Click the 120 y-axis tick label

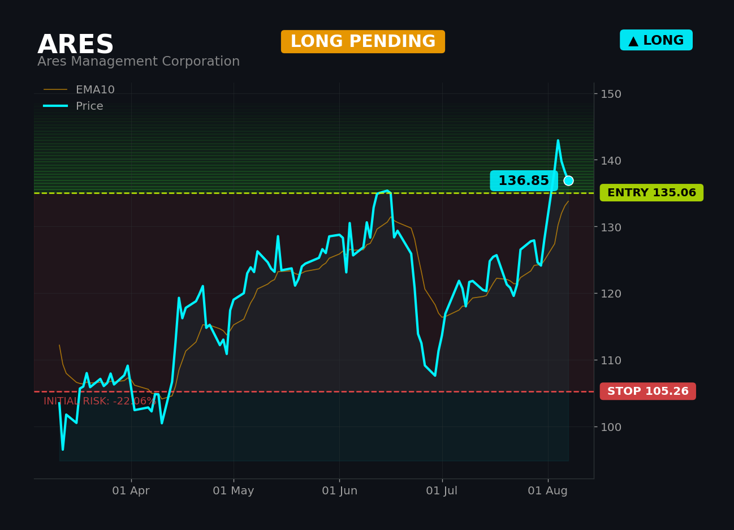(611, 294)
